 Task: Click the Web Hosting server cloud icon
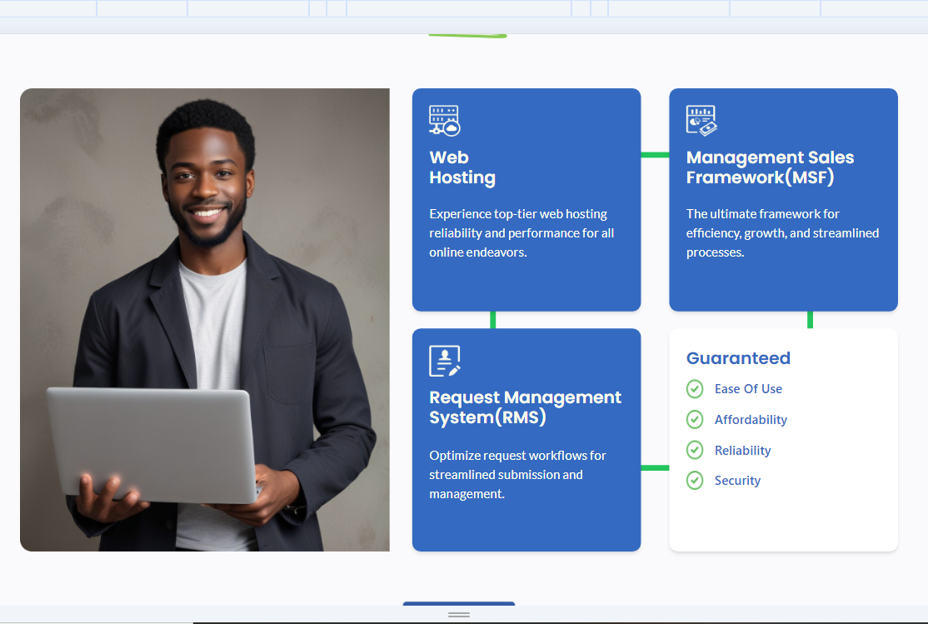pos(444,120)
